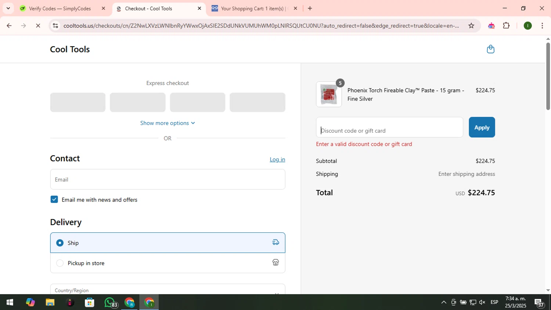Expand Show more options
This screenshot has height=310, width=551.
coord(168,123)
